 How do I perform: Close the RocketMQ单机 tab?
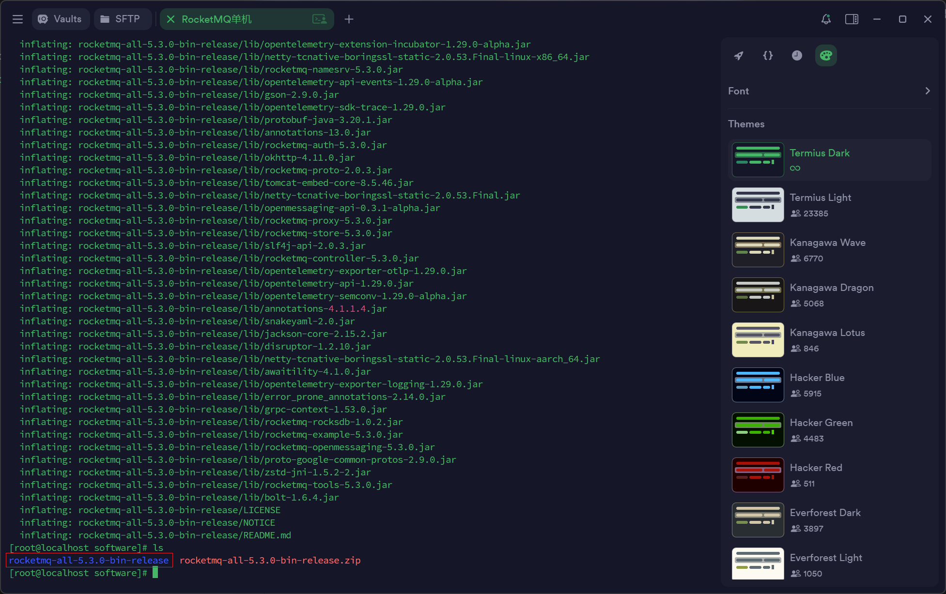pyautogui.click(x=171, y=19)
